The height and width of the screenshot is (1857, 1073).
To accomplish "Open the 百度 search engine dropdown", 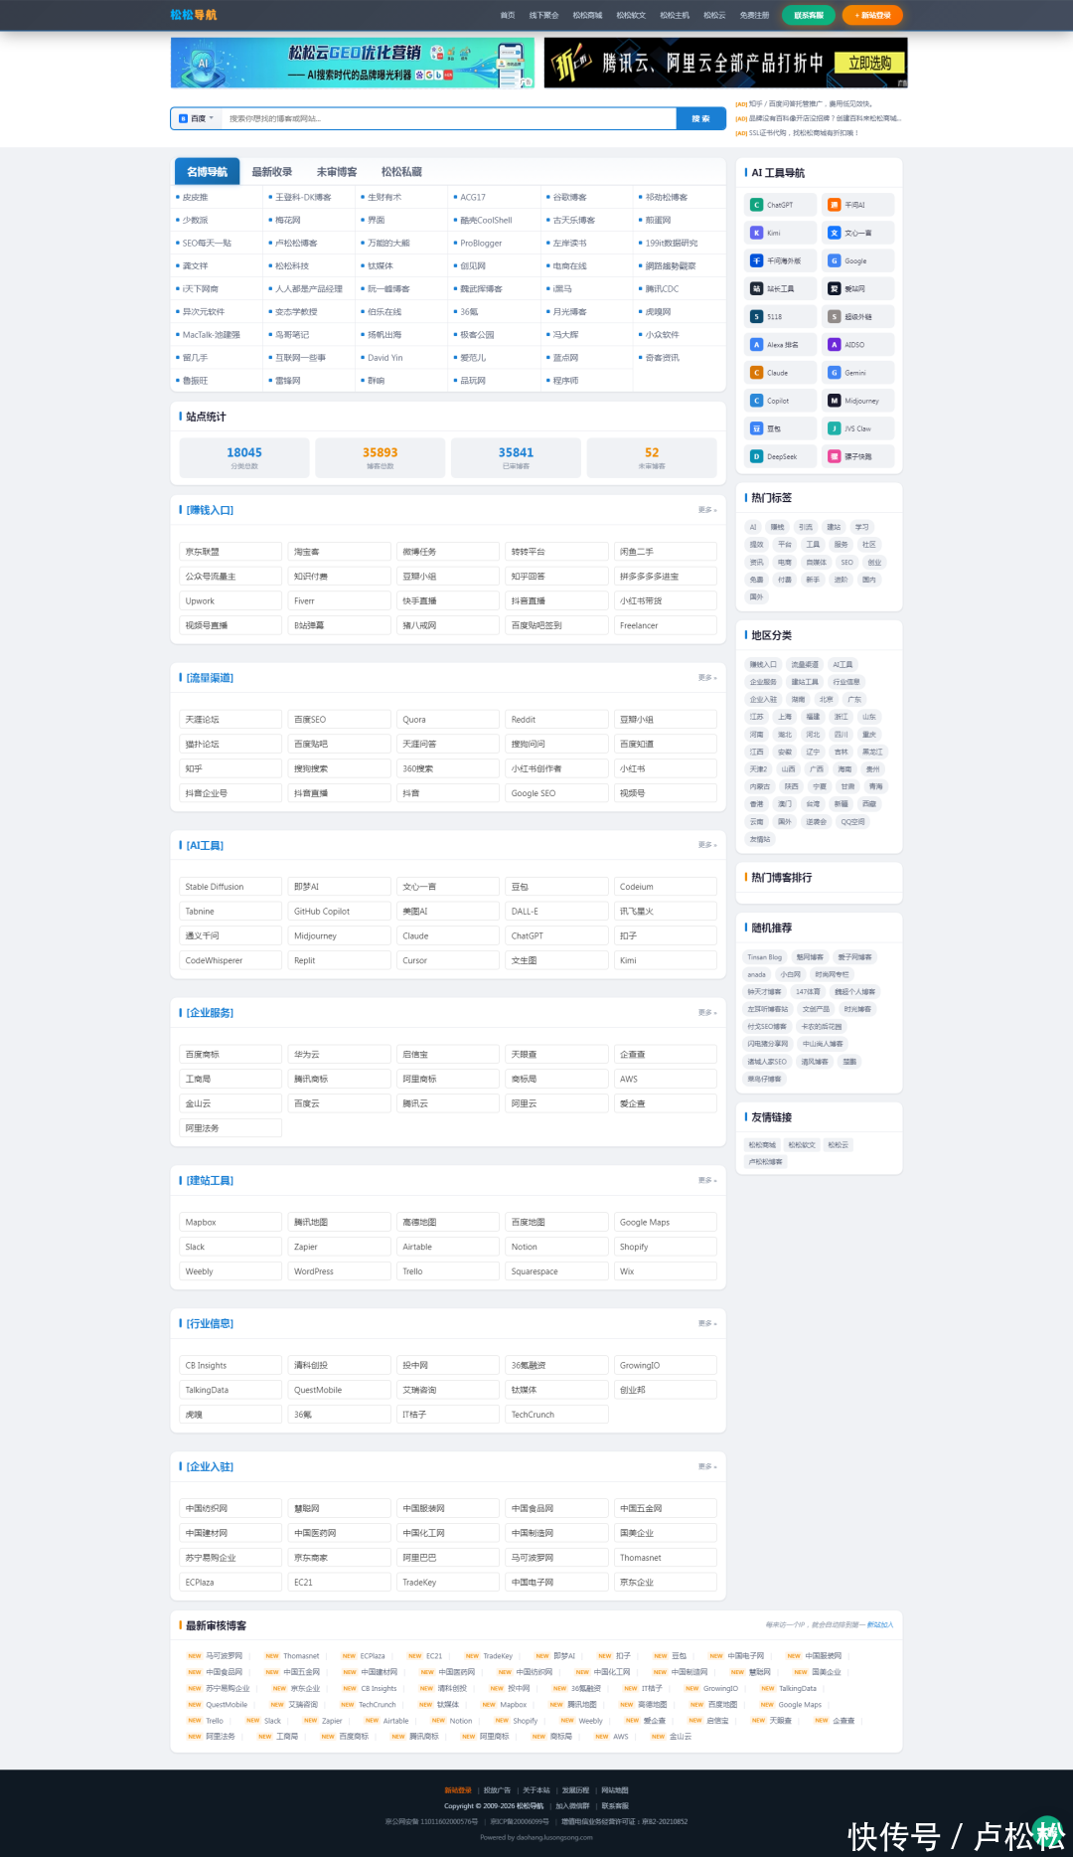I will coord(197,118).
